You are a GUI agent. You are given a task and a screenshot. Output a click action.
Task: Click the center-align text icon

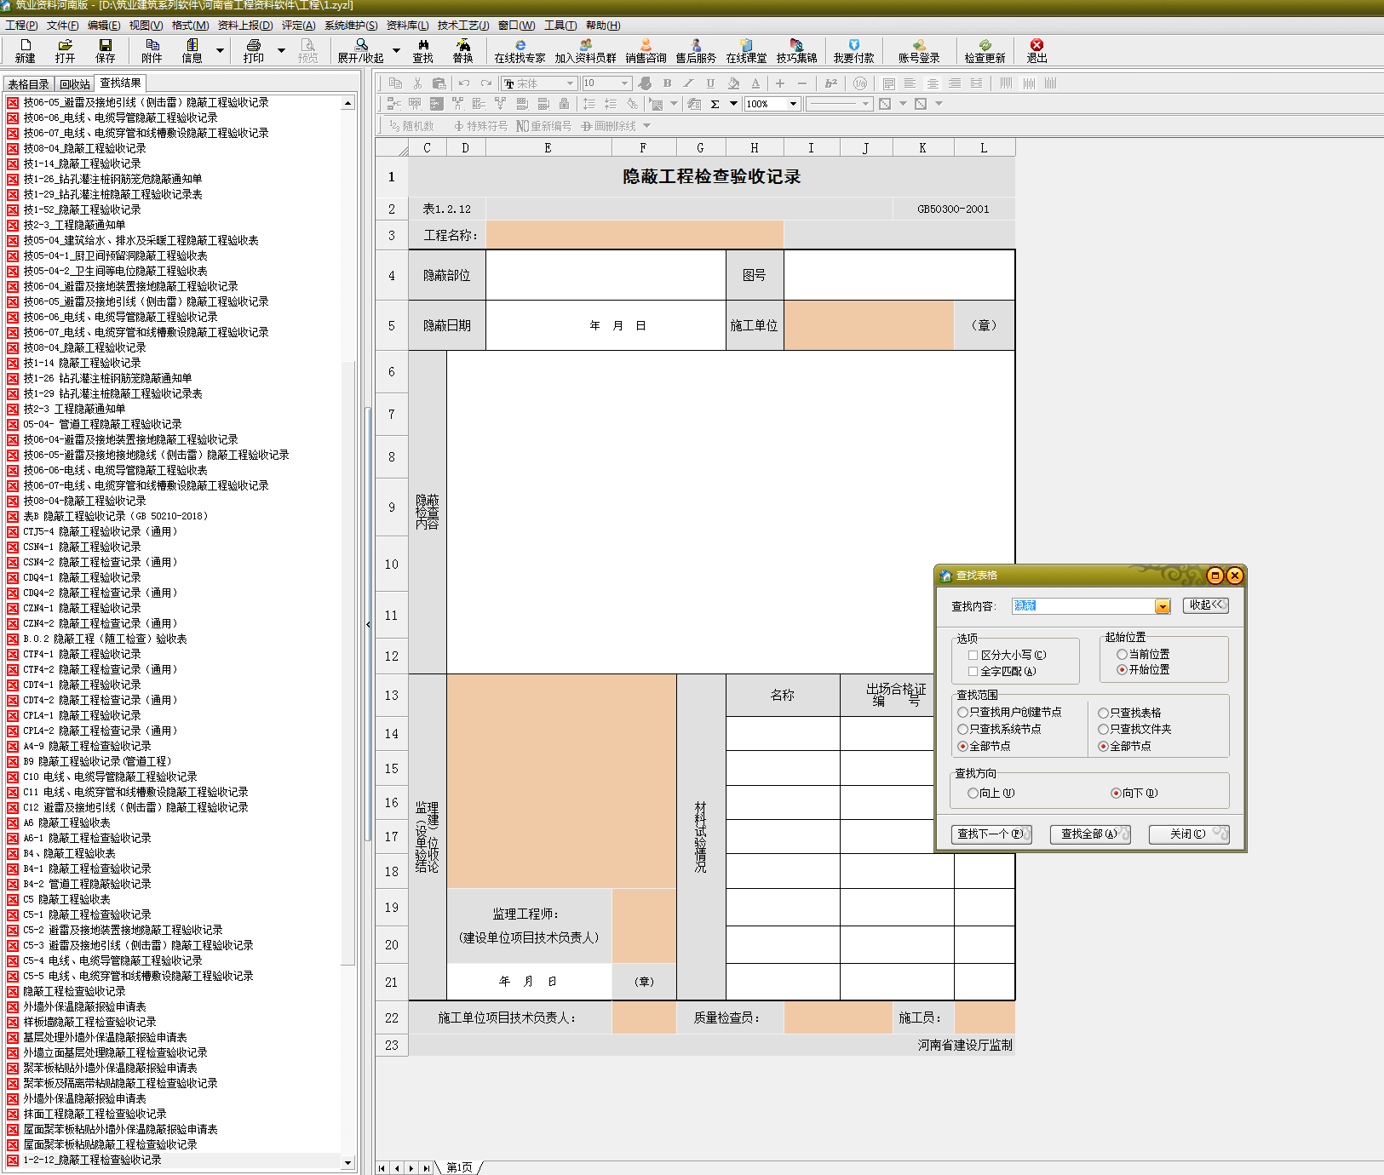933,83
